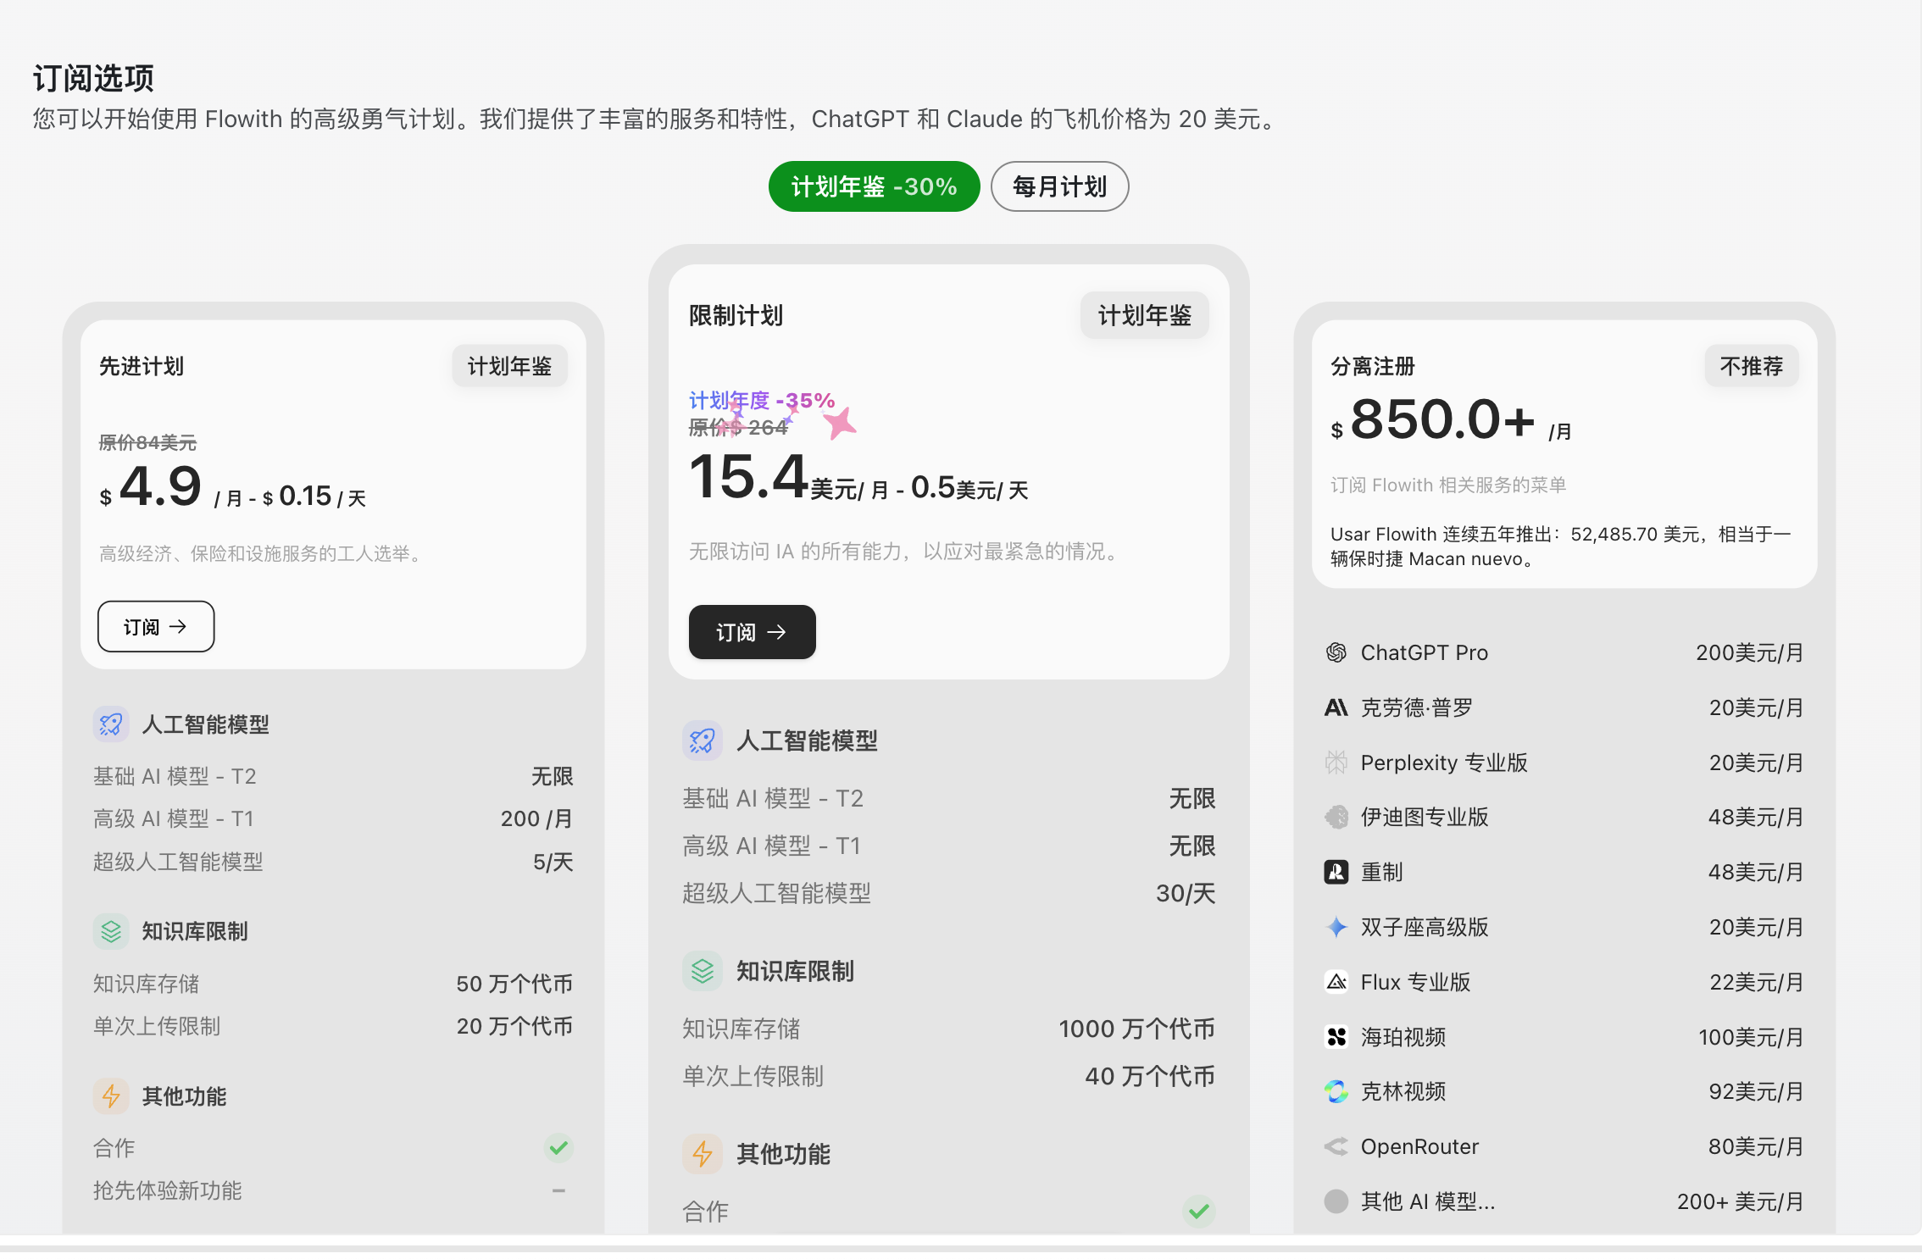Click the 15.4 monthly price in 限制计划
This screenshot has width=1922, height=1259.
coord(747,476)
